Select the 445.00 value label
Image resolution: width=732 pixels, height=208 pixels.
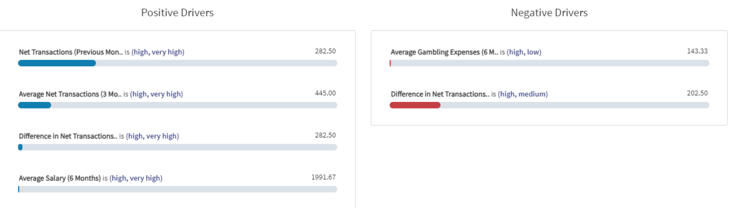[x=326, y=93]
